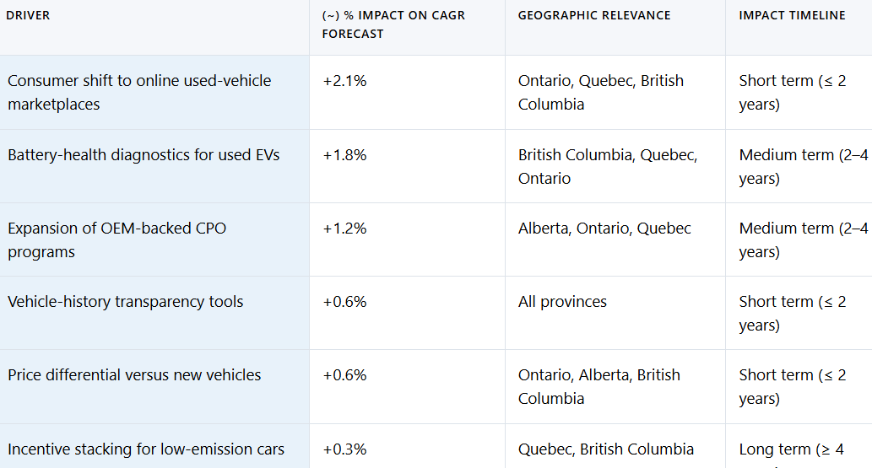This screenshot has height=468, width=872.
Task: Click the Battery-health diagnostics for used EVs cell
Action: tap(144, 155)
